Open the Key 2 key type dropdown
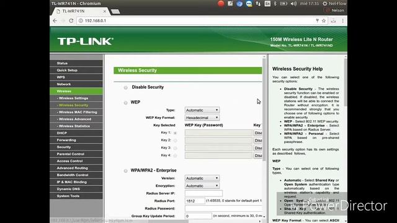Image resolution: width=397 pixels, height=223 pixels. [x=258, y=141]
